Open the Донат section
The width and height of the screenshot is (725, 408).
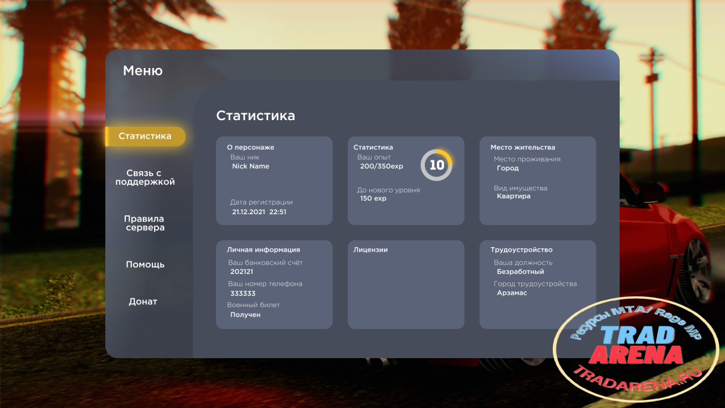pos(143,301)
